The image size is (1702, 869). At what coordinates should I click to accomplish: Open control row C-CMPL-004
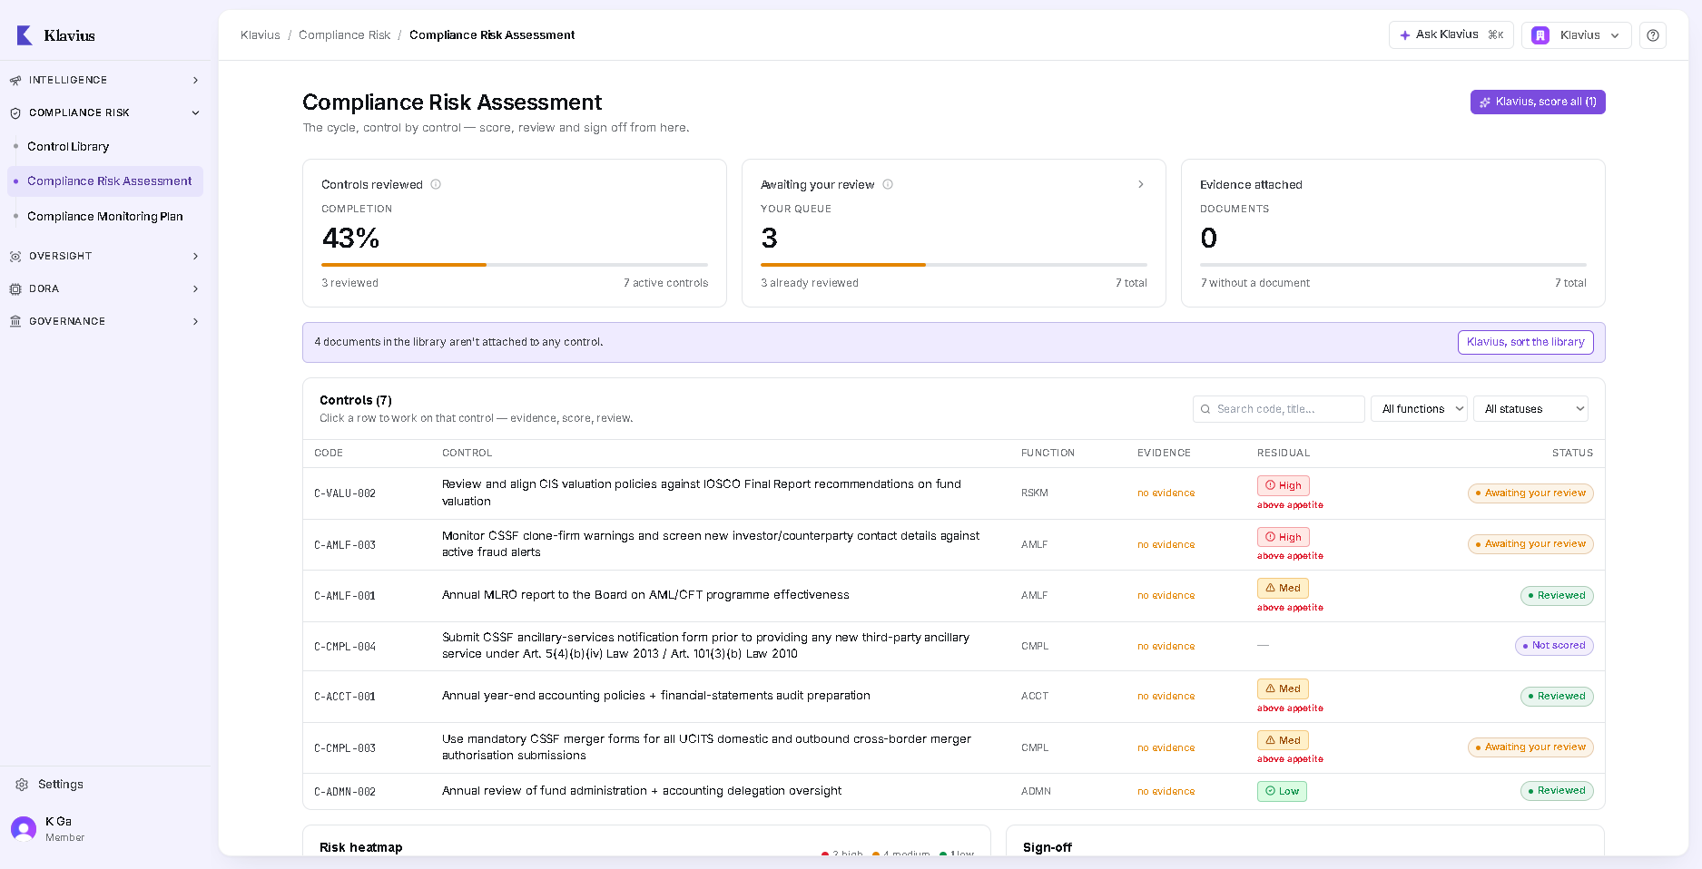(x=954, y=647)
